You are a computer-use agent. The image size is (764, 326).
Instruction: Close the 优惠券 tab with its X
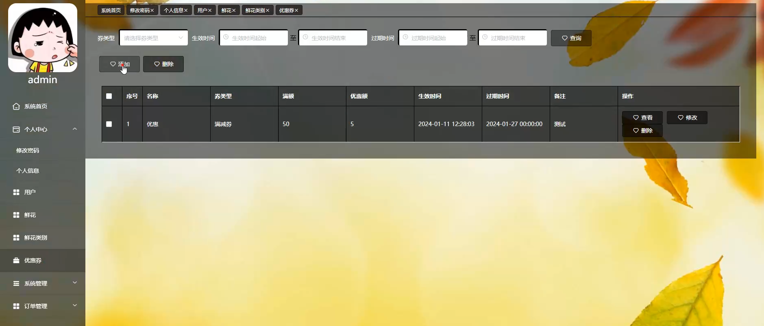[296, 11]
